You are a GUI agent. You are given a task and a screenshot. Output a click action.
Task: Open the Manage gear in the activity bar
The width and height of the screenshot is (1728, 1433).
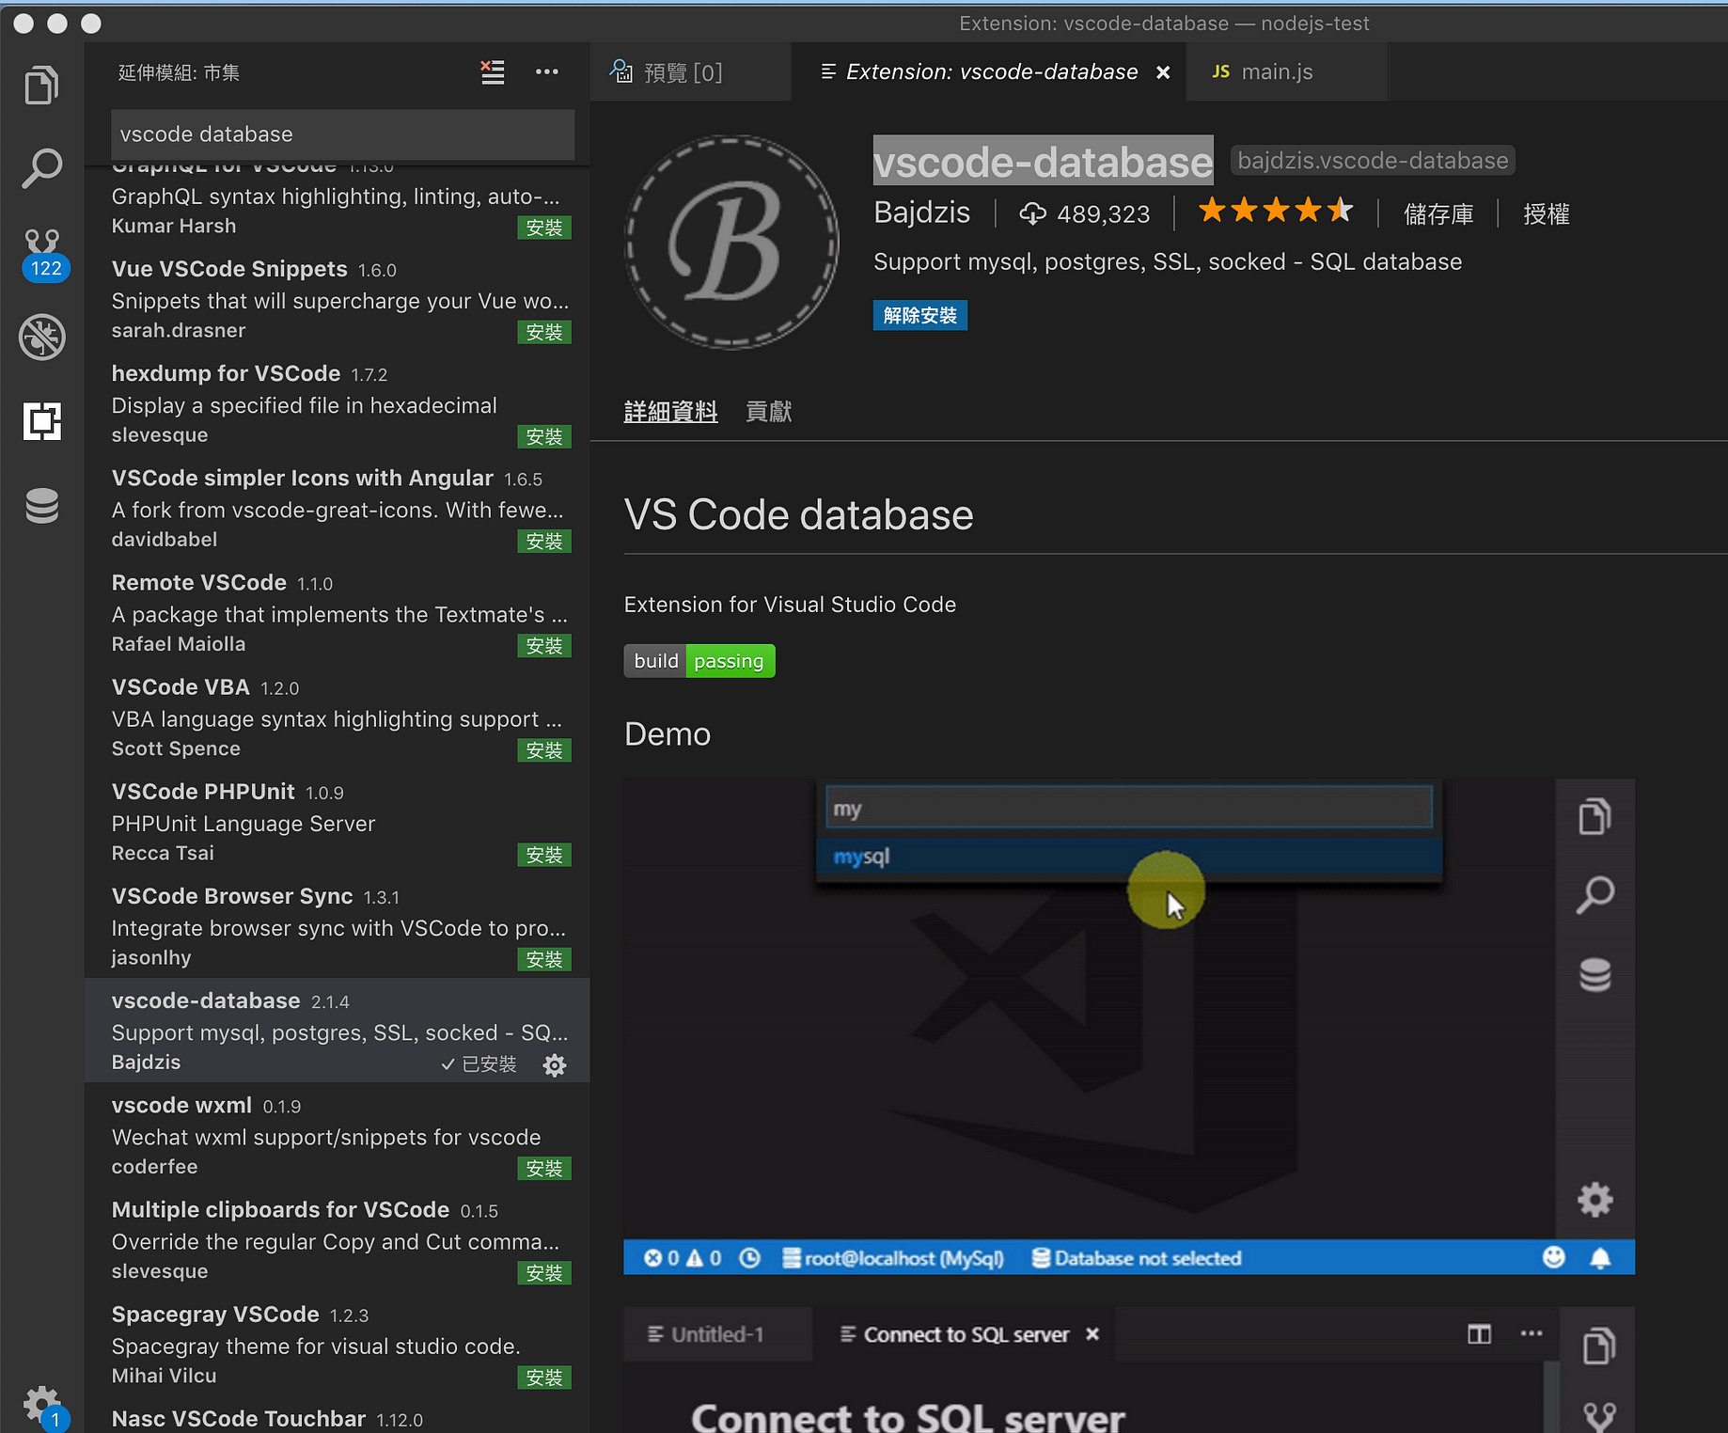tap(41, 1405)
